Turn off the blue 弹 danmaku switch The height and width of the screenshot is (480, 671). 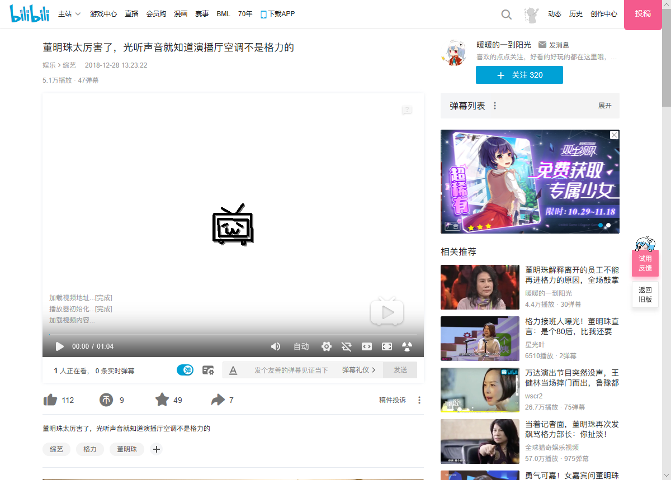(x=185, y=370)
